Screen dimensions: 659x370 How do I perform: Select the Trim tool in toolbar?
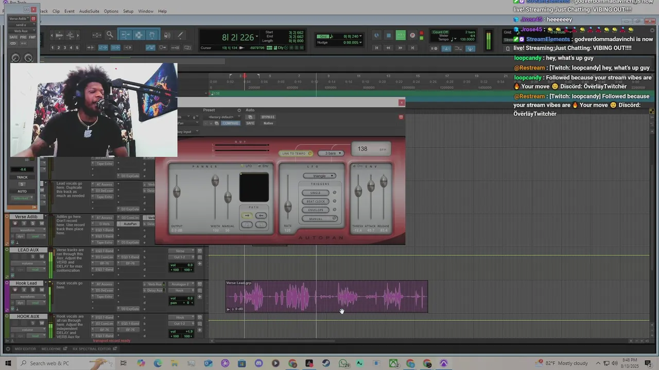coord(126,35)
